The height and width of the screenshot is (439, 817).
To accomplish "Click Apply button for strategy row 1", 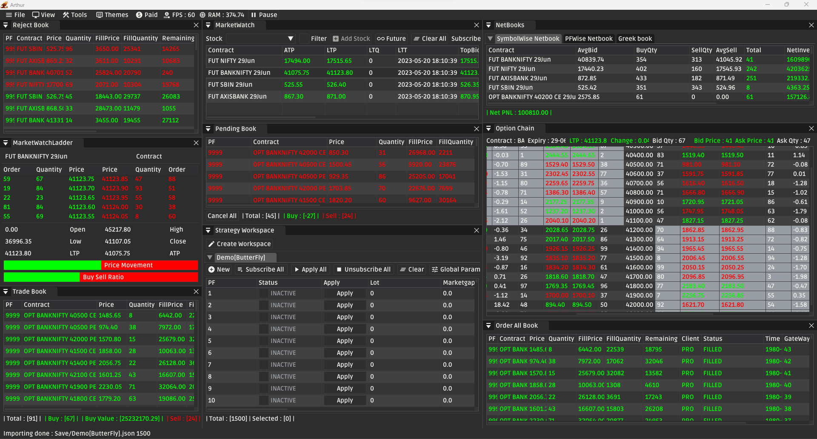I will coord(345,293).
